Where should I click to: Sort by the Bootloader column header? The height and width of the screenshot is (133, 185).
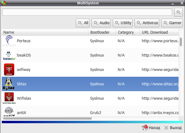(102, 32)
